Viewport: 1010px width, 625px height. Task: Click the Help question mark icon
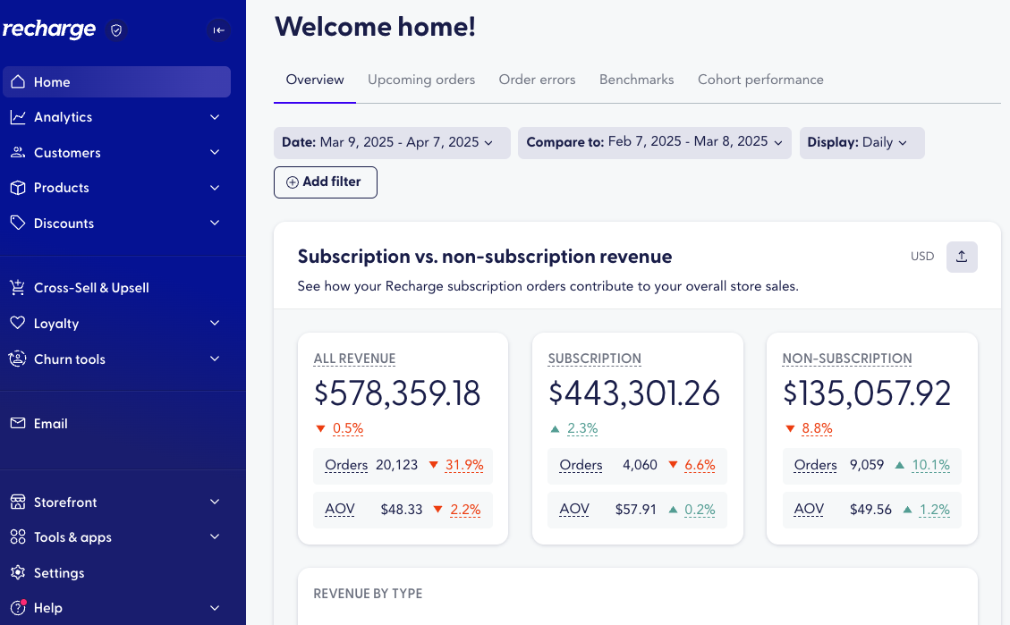pyautogui.click(x=18, y=608)
